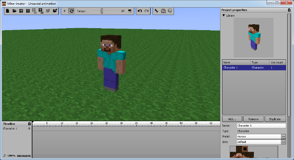Click the Skin field showing Default

click(x=259, y=142)
